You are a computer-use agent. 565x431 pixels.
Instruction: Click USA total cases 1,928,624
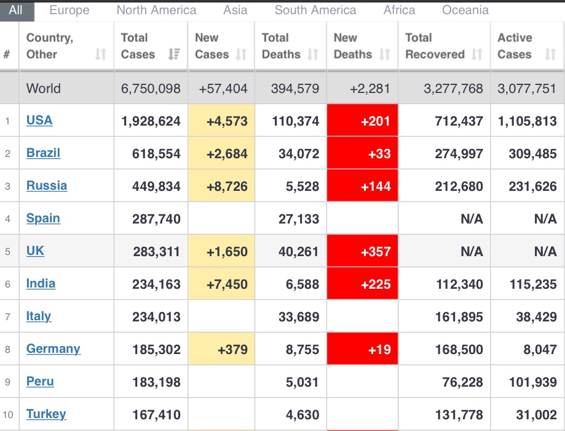coord(151,121)
